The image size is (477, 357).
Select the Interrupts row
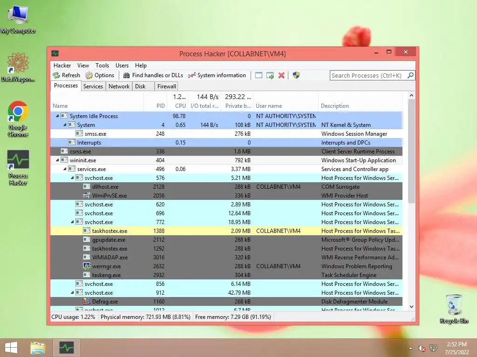(226, 142)
